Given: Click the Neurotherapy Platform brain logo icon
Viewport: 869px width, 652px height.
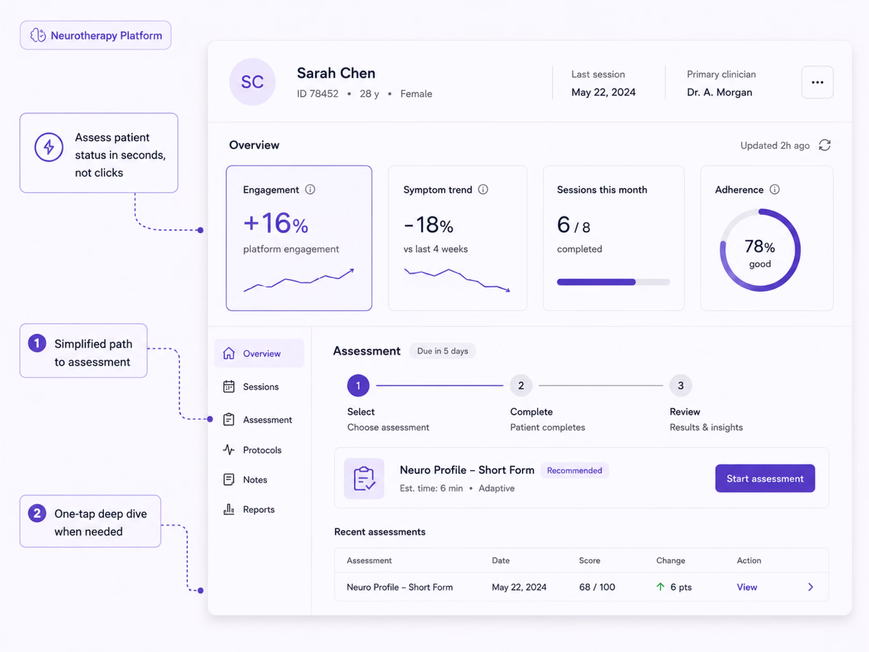Looking at the screenshot, I should pos(38,35).
